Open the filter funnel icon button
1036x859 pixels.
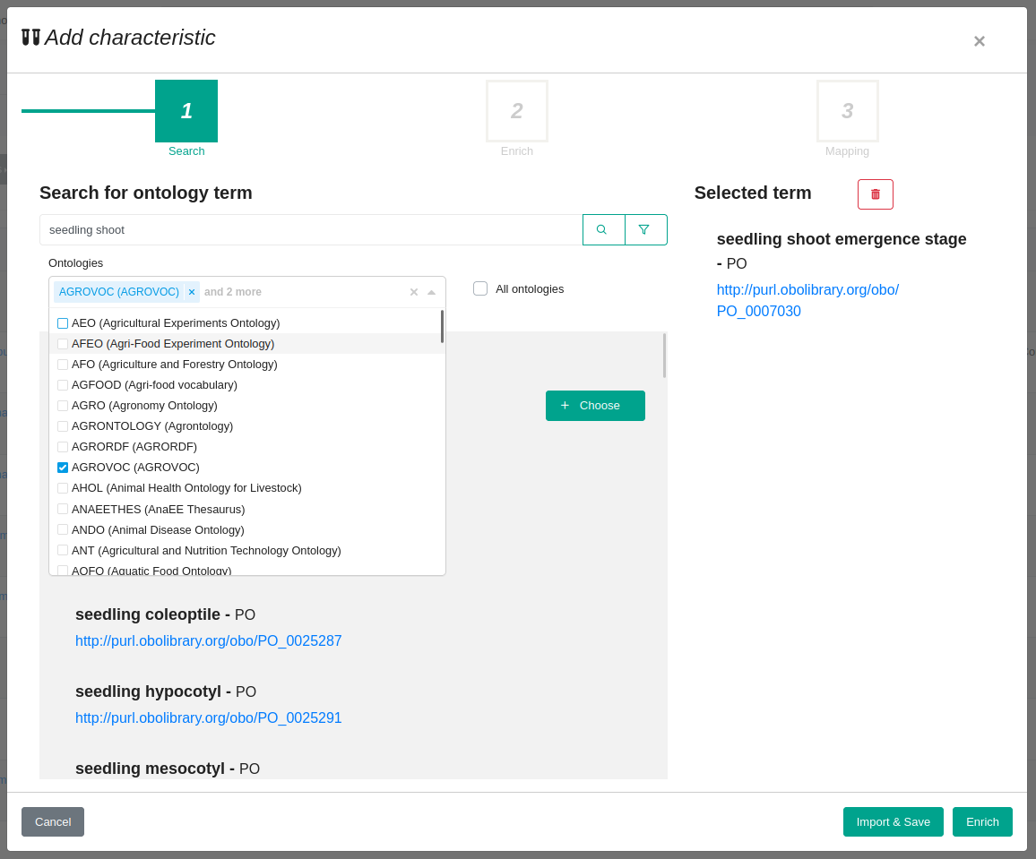tap(645, 230)
